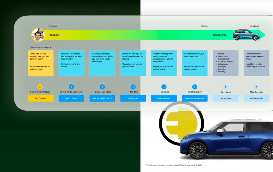Viewport: 273px width, 172px height.
Task: Select the Car Vs NoCar button
Action: [x=41, y=98]
